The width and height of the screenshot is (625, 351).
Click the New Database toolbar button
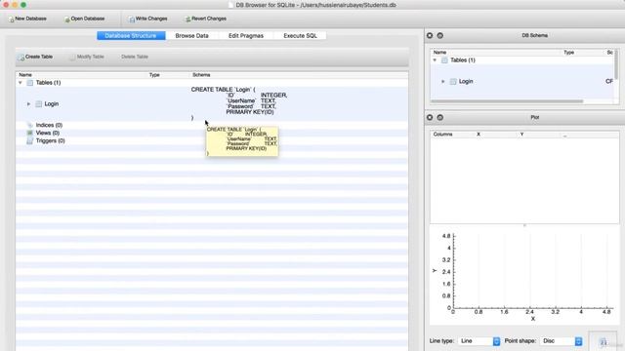coord(27,19)
